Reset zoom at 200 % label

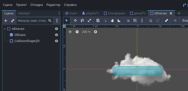tap(86, 32)
